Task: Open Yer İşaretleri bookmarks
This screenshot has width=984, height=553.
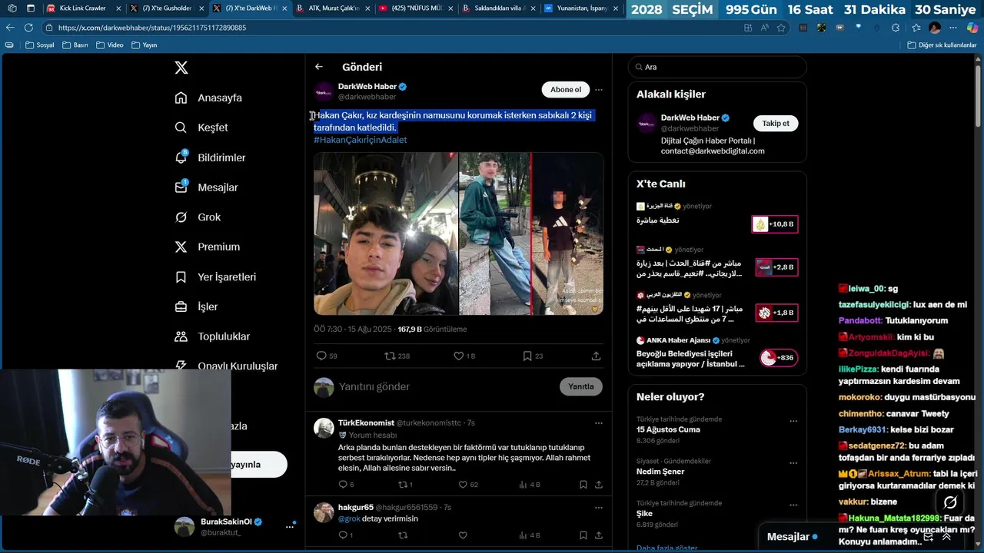Action: 215,276
